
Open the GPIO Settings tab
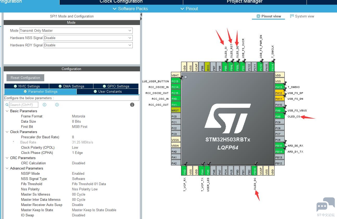[116, 86]
